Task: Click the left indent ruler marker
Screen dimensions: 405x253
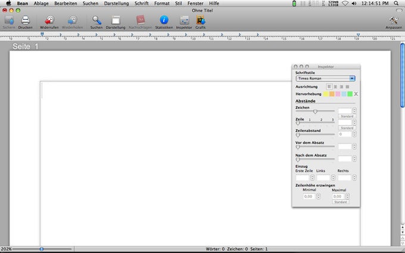Action: click(x=42, y=35)
